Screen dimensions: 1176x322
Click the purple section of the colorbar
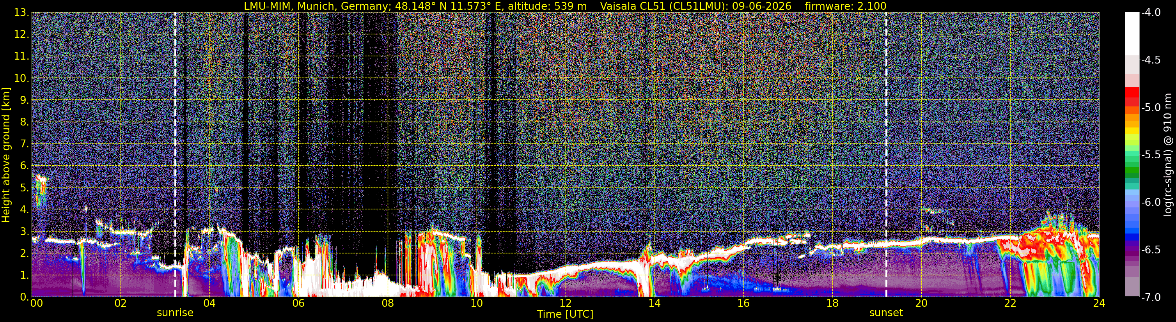pos(1132,249)
